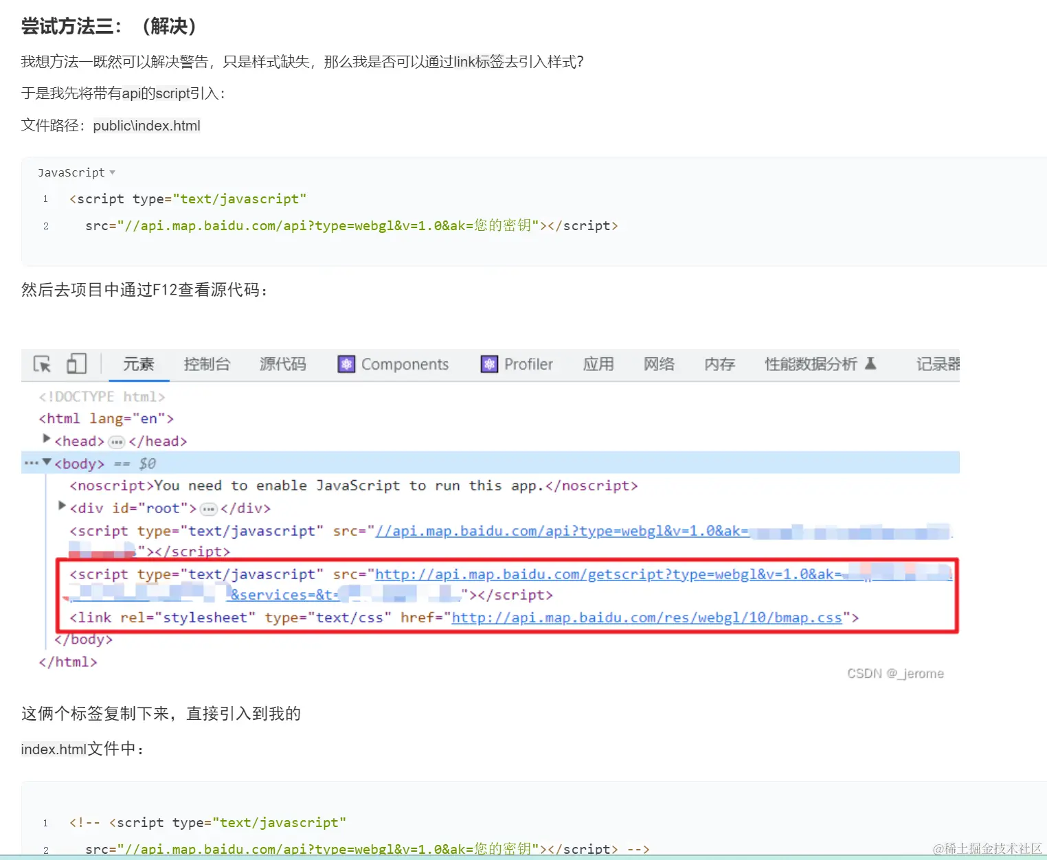Viewport: 1047px width, 860px height.
Task: Open the 记录器 tab
Action: click(x=938, y=364)
